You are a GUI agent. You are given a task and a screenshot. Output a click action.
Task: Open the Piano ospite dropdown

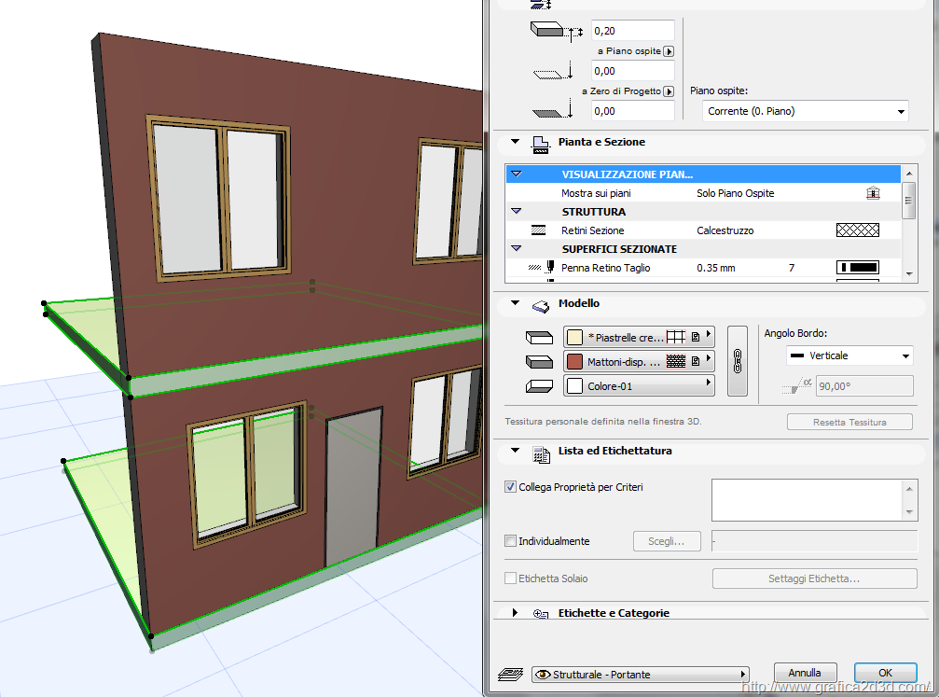tap(805, 111)
